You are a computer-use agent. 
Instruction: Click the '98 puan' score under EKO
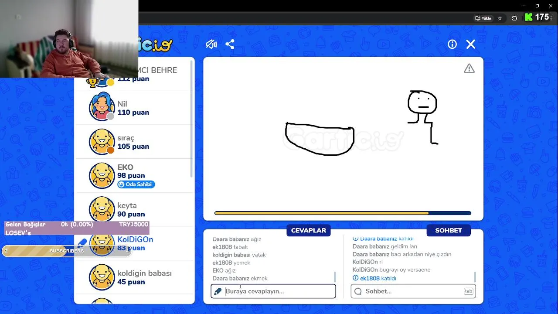tap(131, 176)
